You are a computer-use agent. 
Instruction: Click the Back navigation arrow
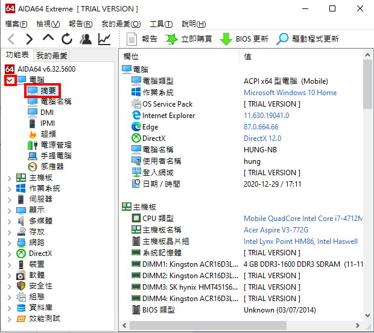11,39
